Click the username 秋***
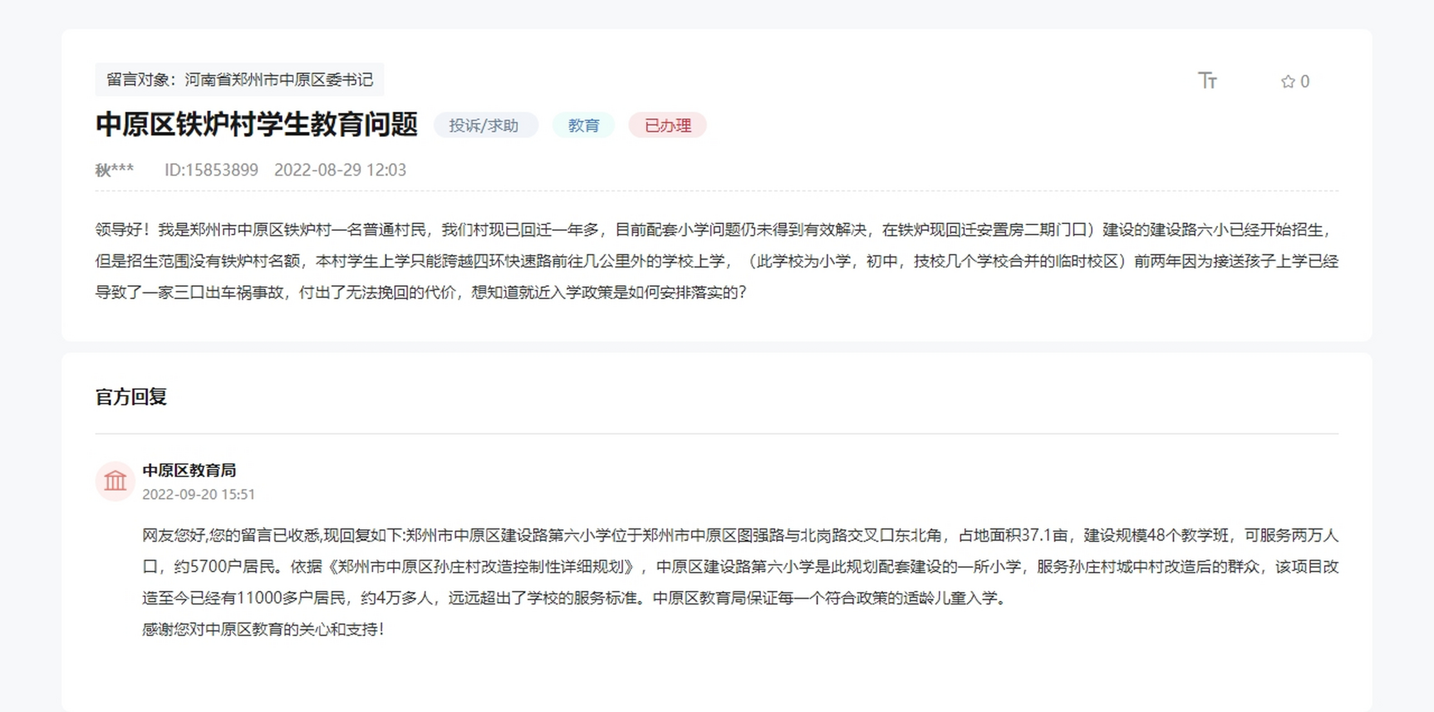The image size is (1434, 712). tap(114, 170)
